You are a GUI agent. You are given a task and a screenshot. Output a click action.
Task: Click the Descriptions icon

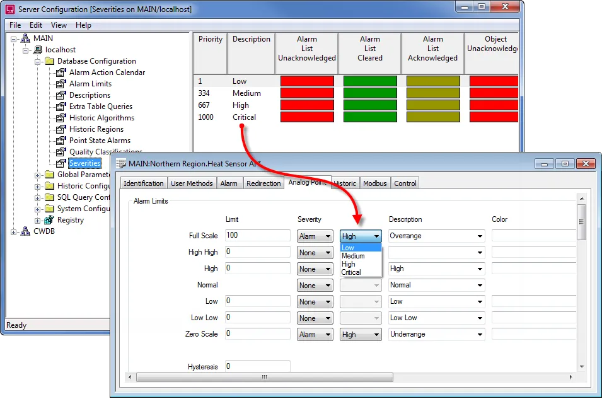[x=60, y=95]
